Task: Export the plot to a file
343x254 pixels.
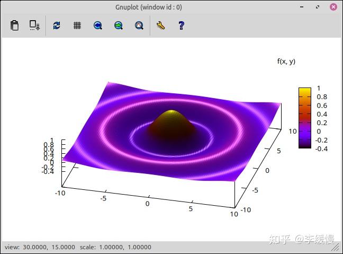Action: (x=34, y=25)
